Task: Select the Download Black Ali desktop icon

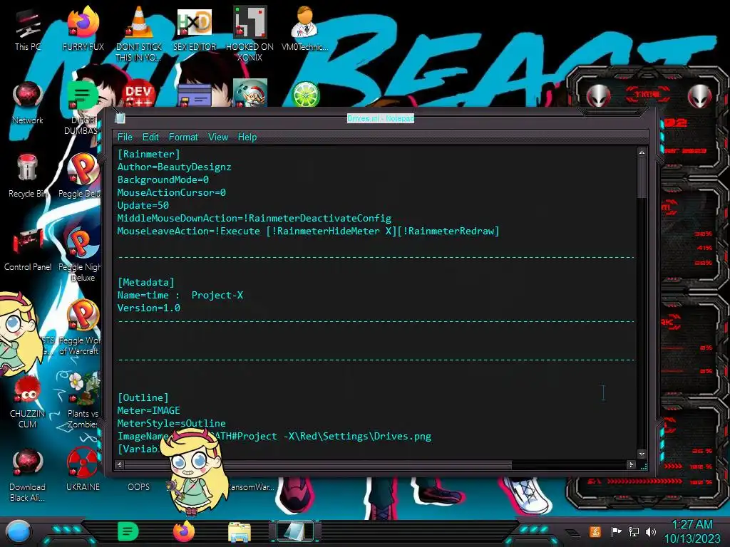Action: click(28, 474)
